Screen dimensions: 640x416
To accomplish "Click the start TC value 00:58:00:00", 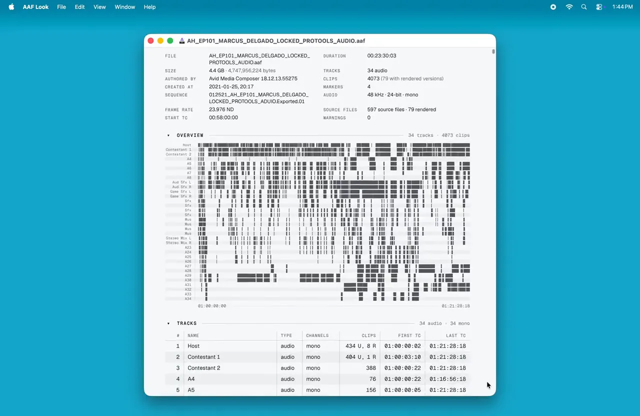I will coord(223,117).
